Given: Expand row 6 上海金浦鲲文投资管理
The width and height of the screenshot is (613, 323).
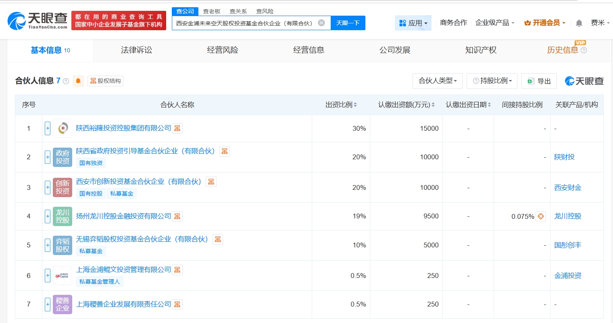Looking at the screenshot, I should pos(48,276).
